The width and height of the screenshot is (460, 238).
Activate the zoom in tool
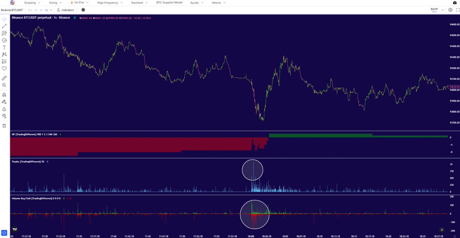[4, 85]
